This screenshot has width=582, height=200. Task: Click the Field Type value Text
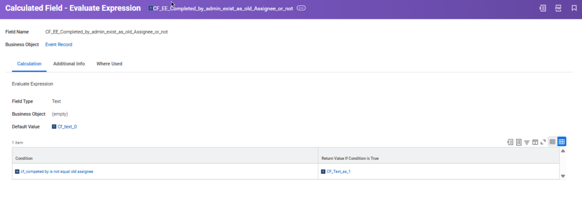[56, 101]
